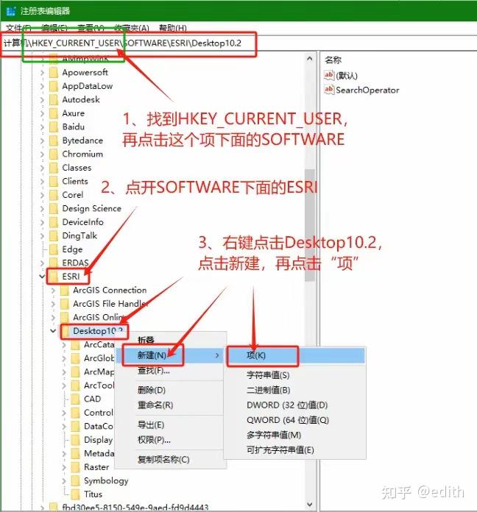Select 项(K) in the new submenu

[295, 355]
